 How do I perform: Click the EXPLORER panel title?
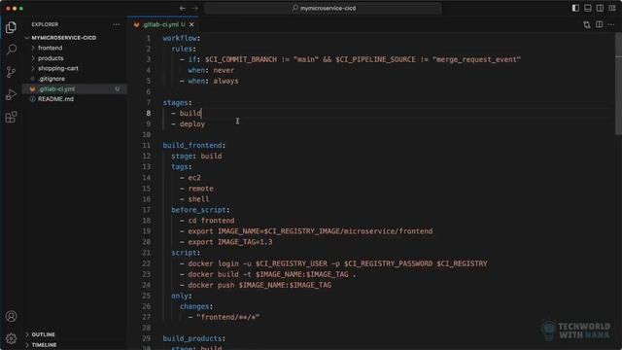[45, 24]
